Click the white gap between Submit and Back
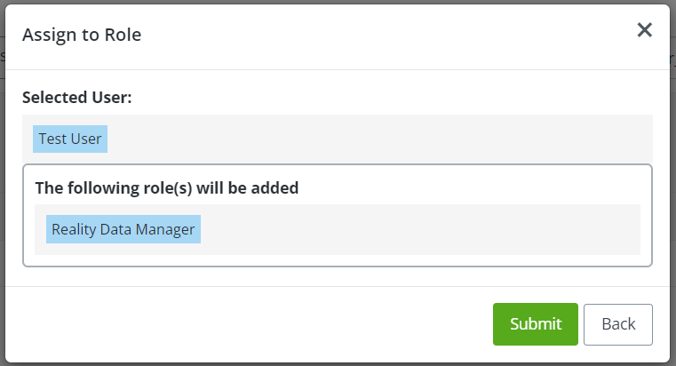676x366 pixels. click(x=581, y=324)
